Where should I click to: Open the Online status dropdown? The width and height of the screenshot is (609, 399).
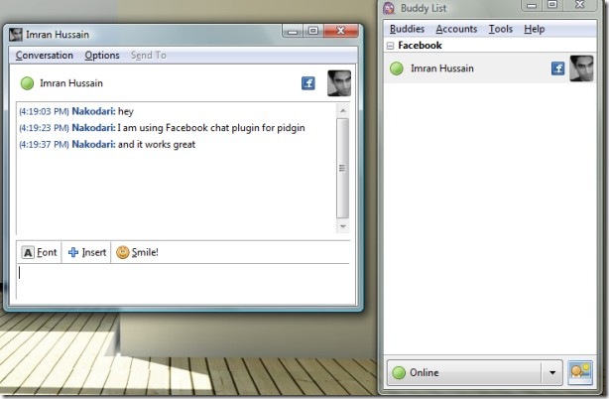(475, 372)
